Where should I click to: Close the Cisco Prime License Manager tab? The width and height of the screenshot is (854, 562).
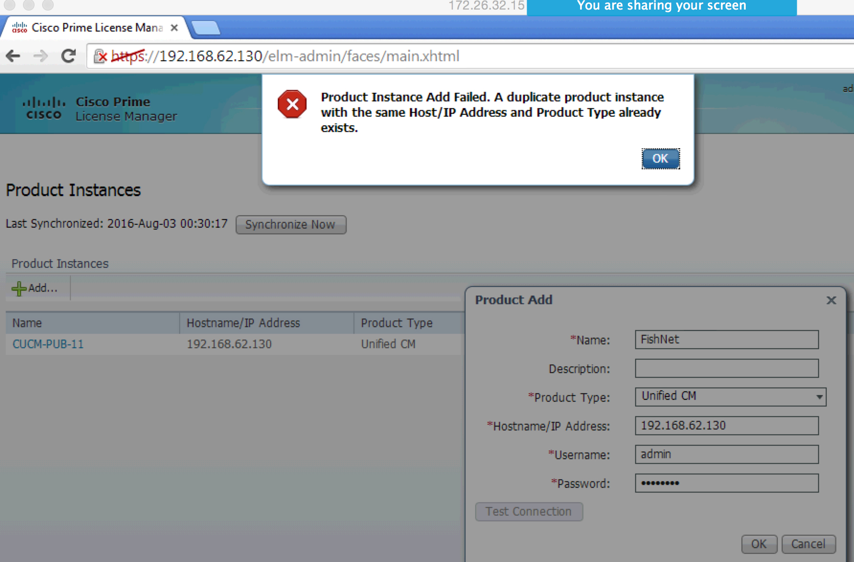[x=175, y=28]
